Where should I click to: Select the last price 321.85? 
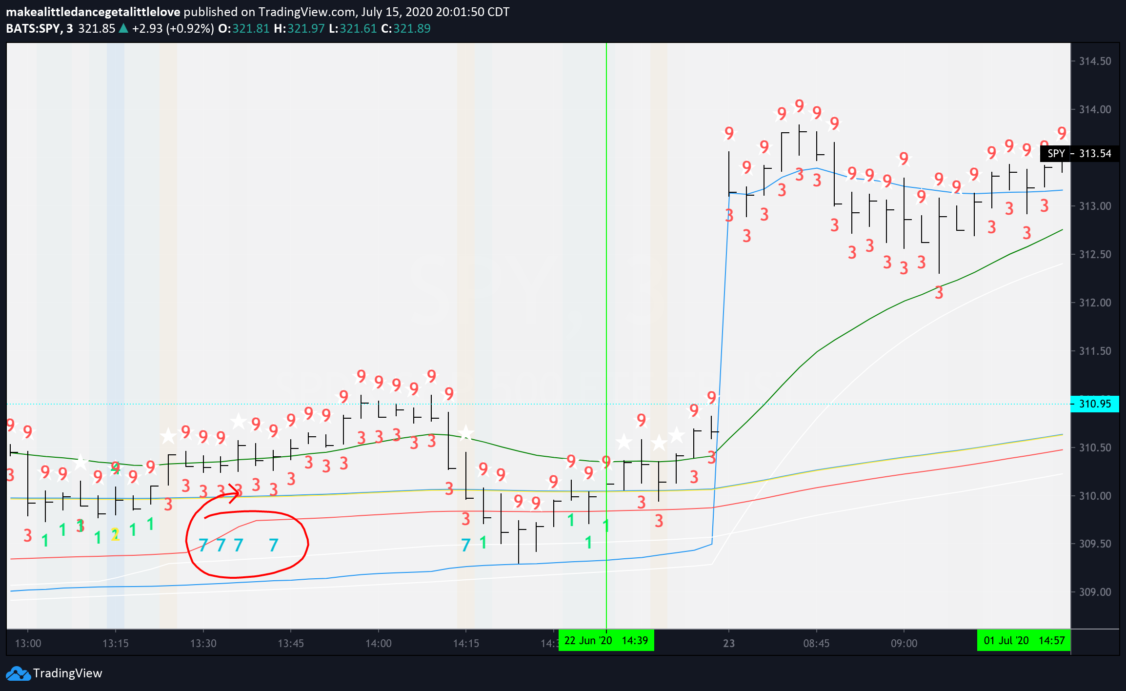pyautogui.click(x=97, y=28)
